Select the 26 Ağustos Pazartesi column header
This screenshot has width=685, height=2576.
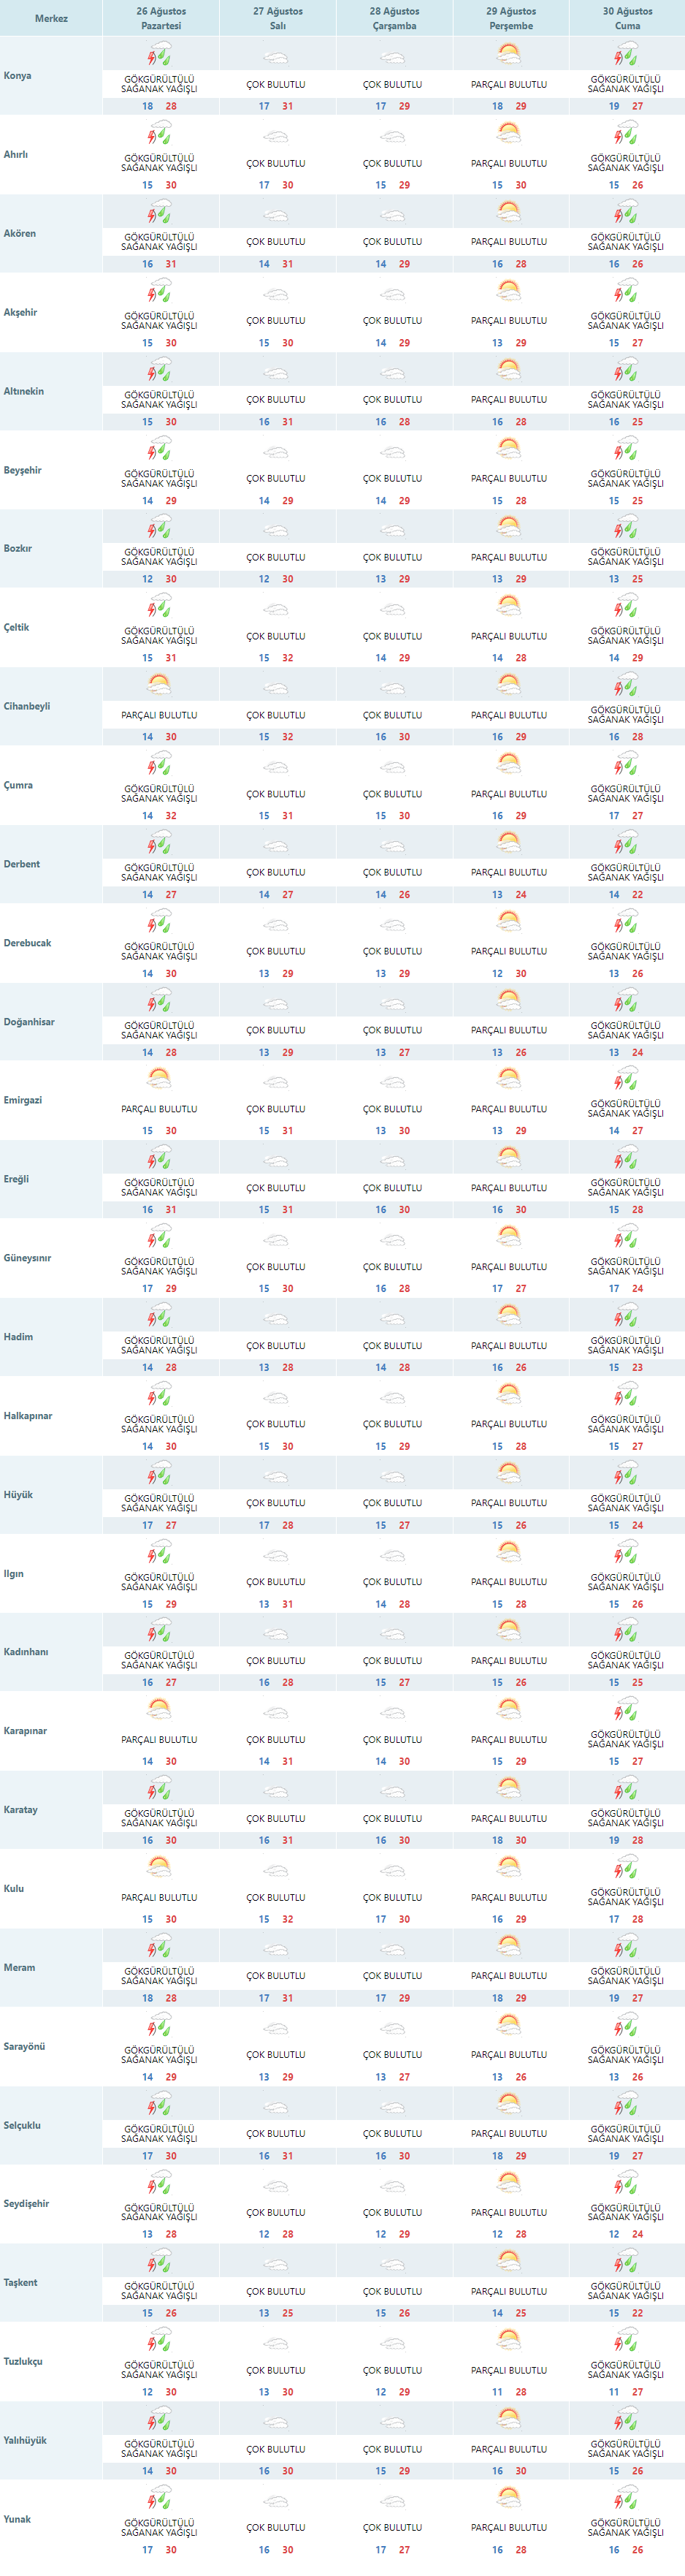[161, 18]
